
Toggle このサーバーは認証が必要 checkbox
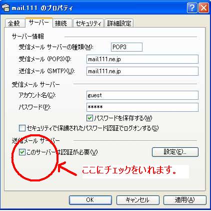click(22, 152)
